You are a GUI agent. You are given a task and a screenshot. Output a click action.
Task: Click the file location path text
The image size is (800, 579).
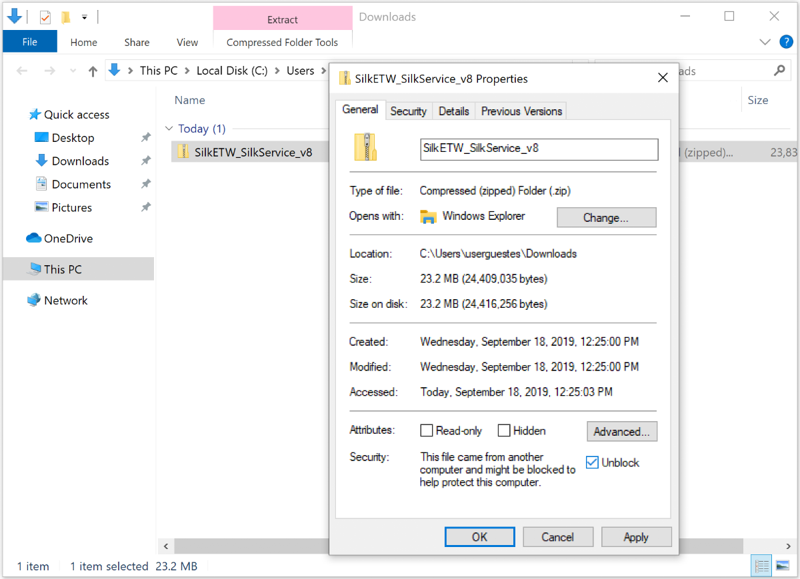click(498, 254)
